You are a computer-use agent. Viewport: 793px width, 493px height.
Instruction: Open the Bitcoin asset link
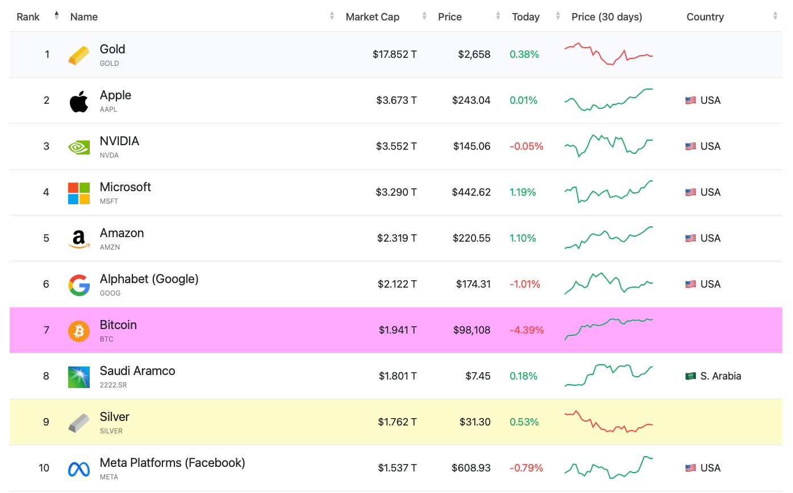coord(118,325)
